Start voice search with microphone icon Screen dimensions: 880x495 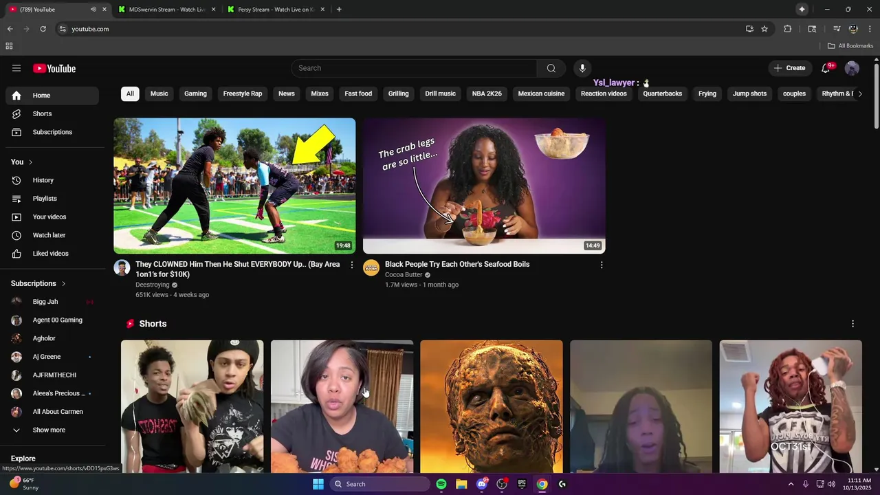pos(582,68)
